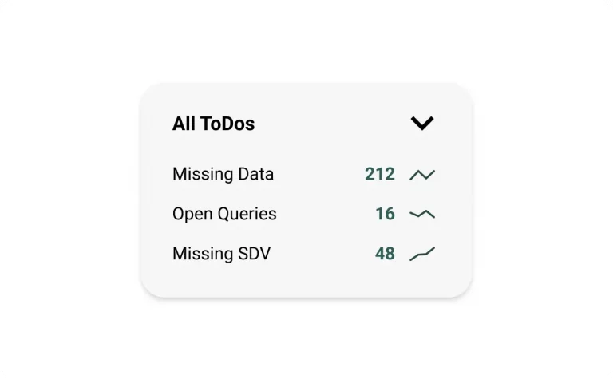Select the Missing Data label

point(223,174)
